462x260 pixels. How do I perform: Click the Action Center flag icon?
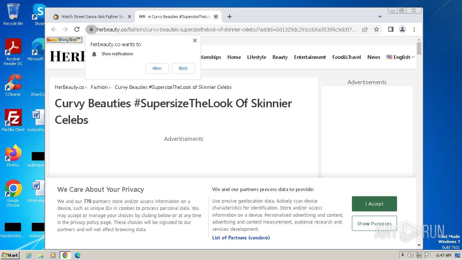(427, 255)
